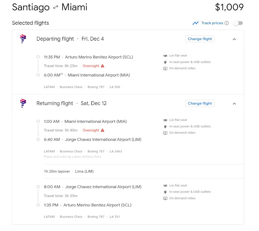Click the Track prices link text

point(212,23)
